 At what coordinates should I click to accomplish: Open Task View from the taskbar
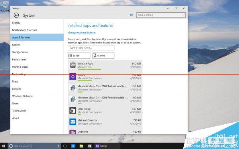click(x=65, y=146)
